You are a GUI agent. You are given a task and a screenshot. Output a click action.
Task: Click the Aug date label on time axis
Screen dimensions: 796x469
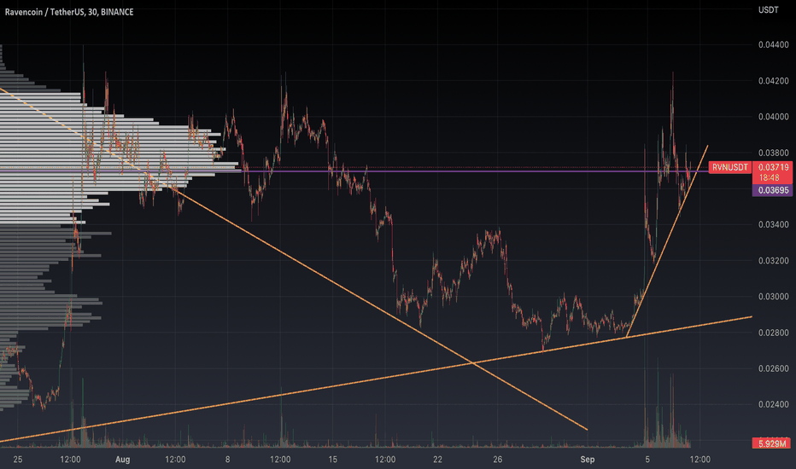click(122, 460)
